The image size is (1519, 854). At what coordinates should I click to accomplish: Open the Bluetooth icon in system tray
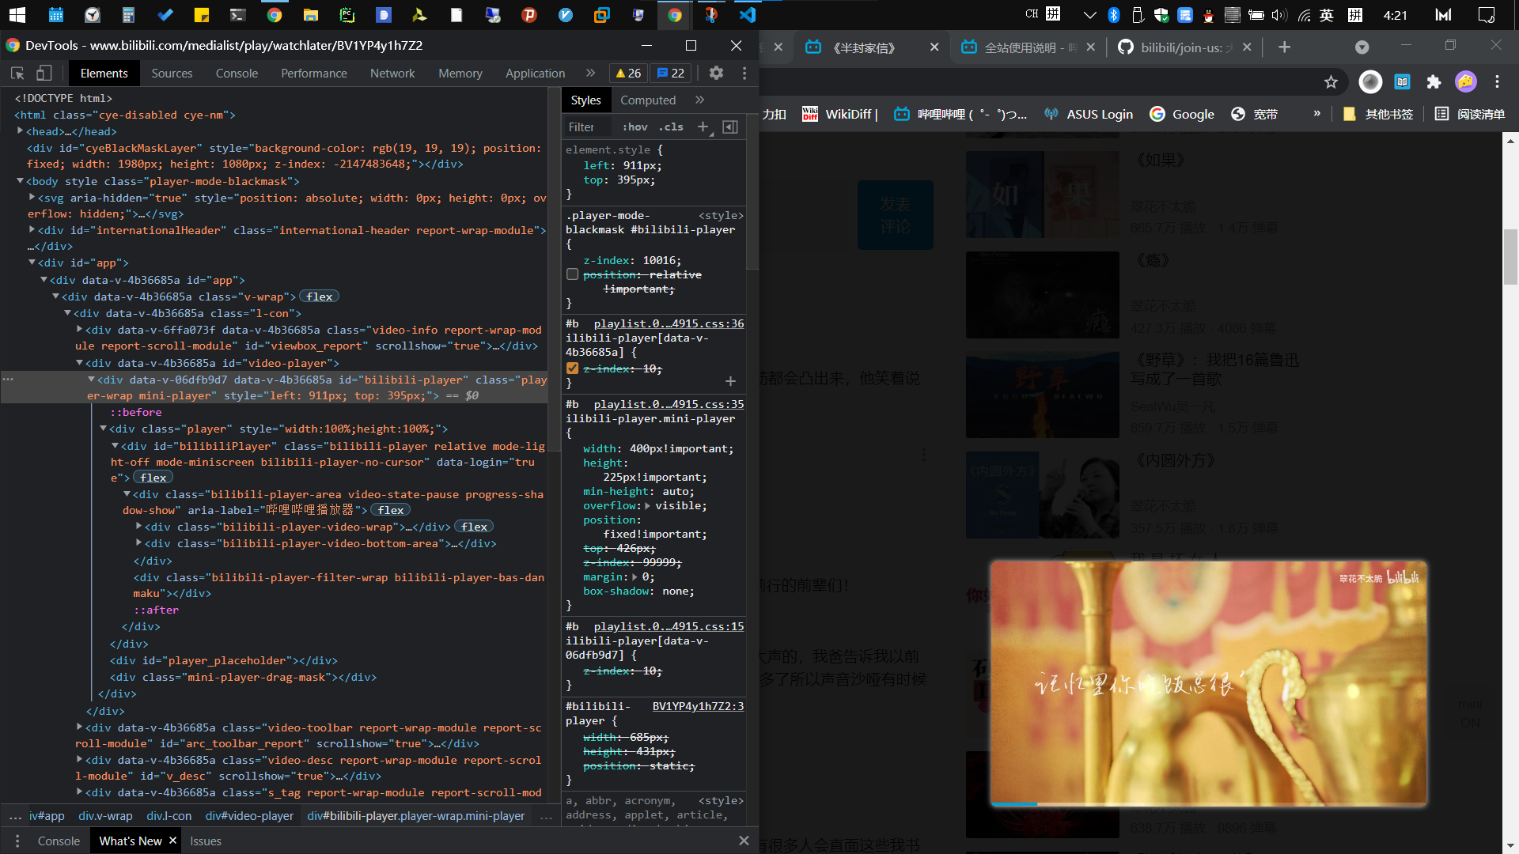pos(1115,14)
